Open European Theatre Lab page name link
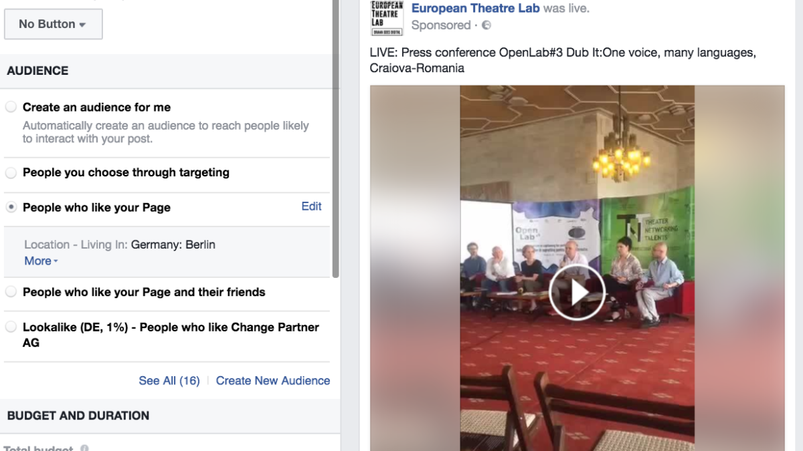This screenshot has height=451, width=803. pyautogui.click(x=476, y=9)
